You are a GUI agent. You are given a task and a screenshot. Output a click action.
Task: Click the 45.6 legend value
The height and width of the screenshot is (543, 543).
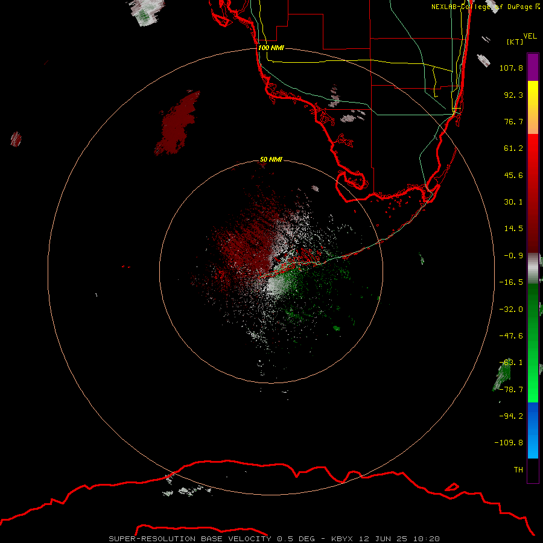(513, 175)
